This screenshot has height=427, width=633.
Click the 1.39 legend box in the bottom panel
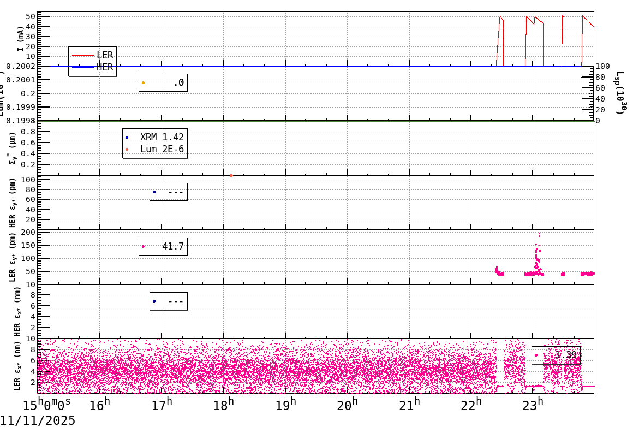pos(556,355)
